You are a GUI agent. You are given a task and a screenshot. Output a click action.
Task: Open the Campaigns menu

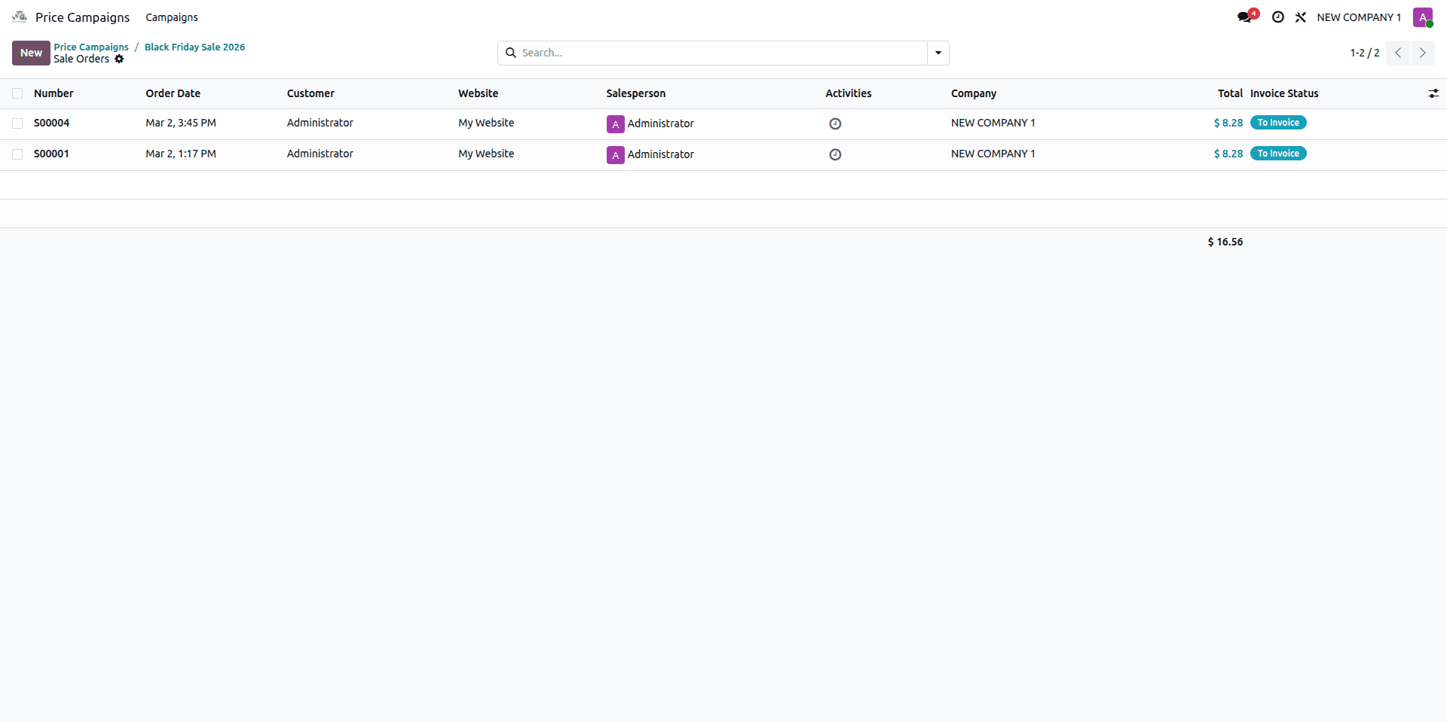[172, 17]
